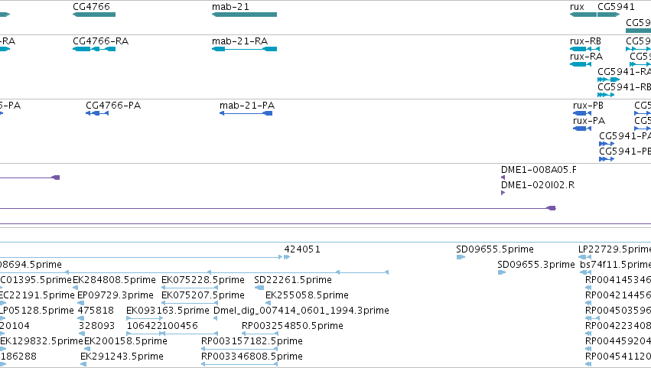Select the CG4766 gene label

91,7
